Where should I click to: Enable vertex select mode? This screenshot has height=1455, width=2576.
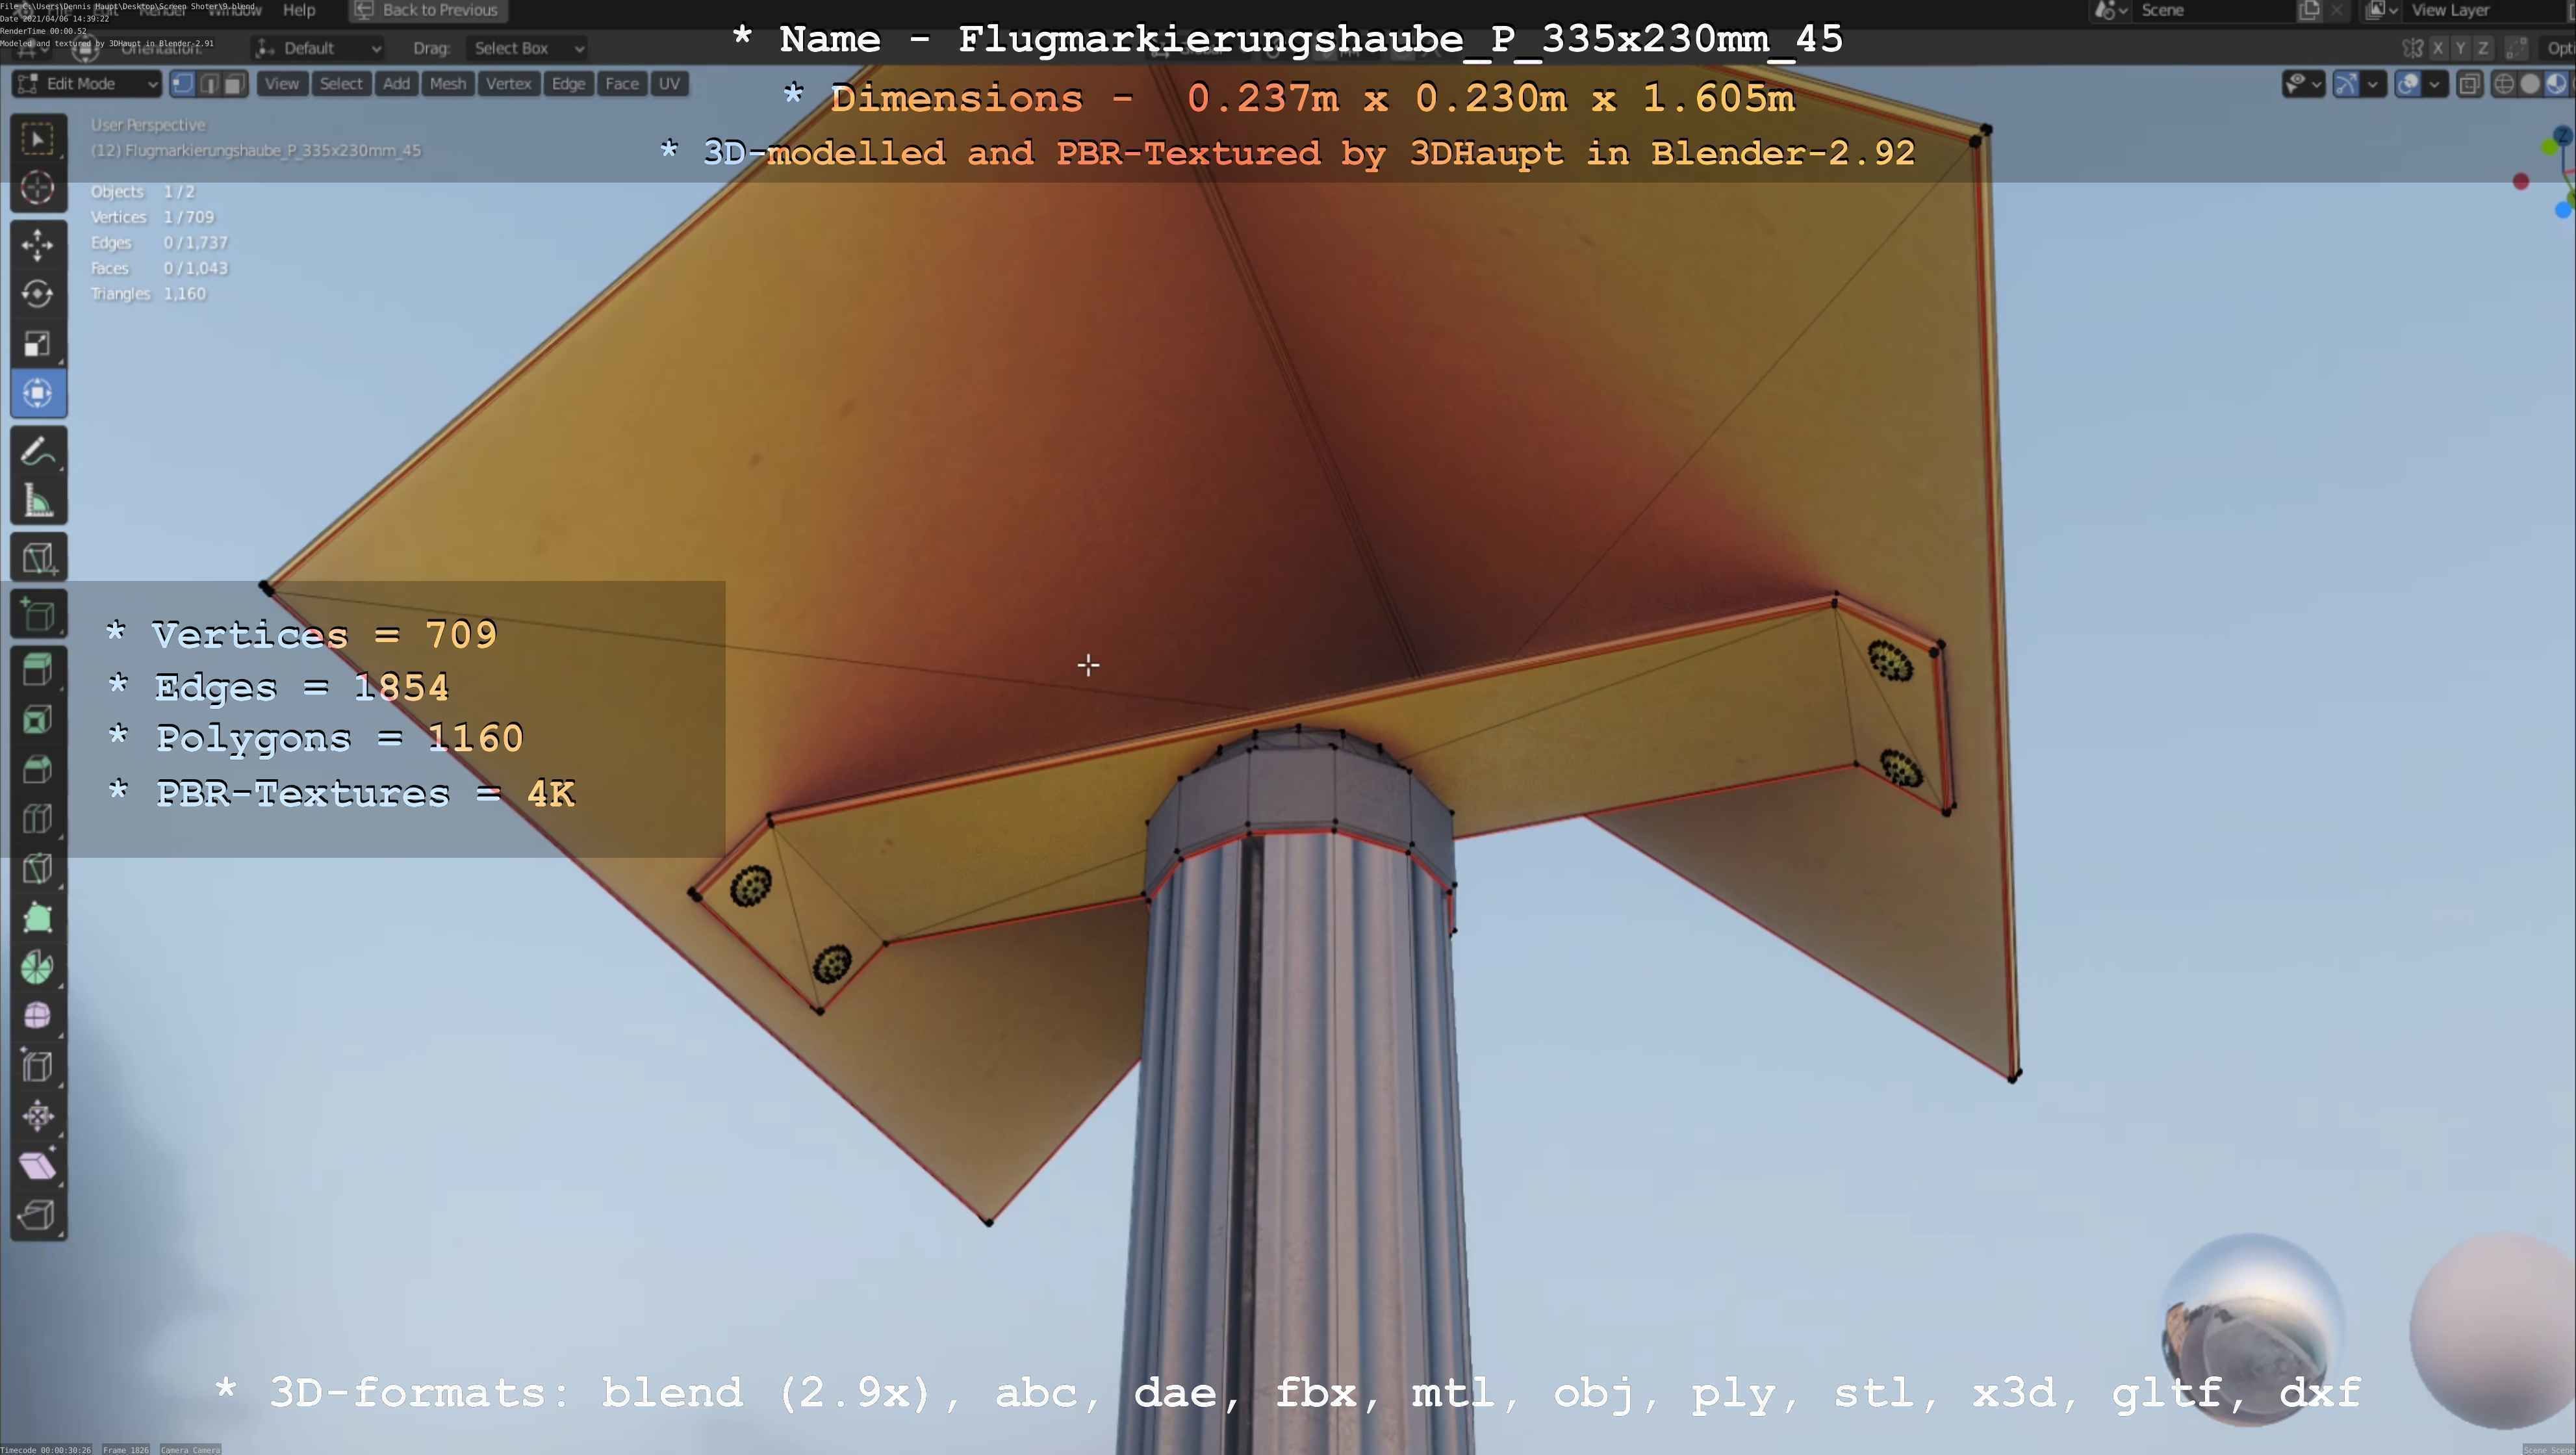point(183,84)
